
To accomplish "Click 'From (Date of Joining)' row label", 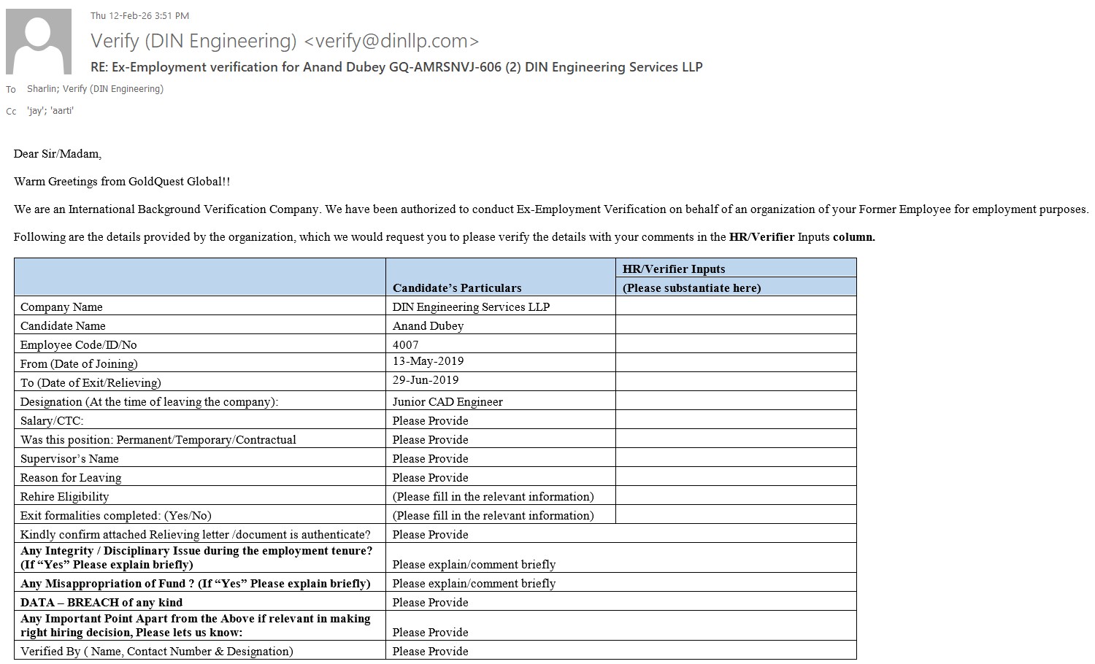I will pyautogui.click(x=79, y=363).
